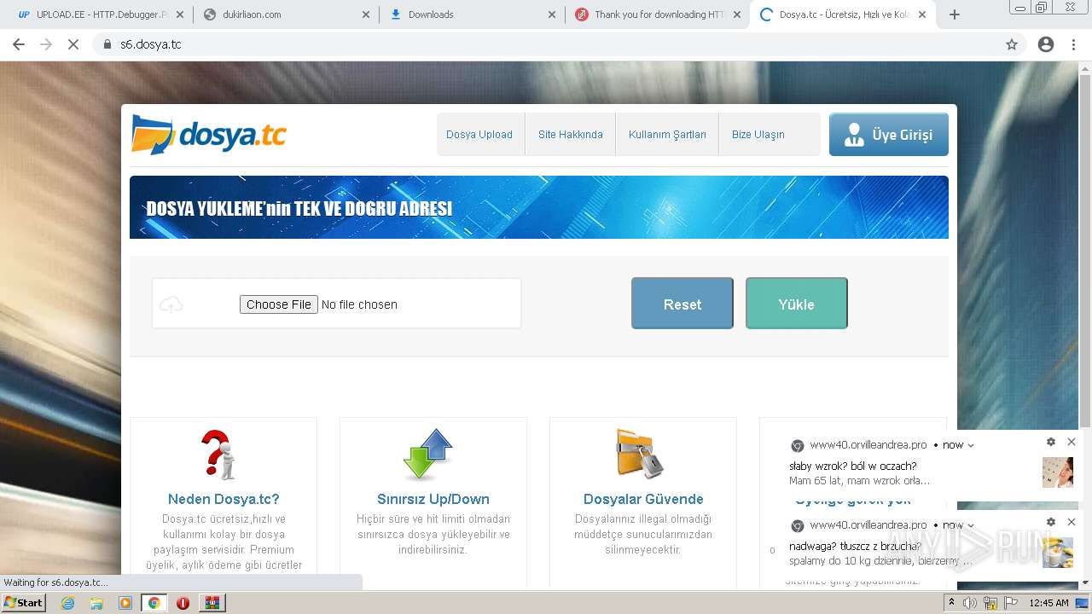
Task: Open Kullanım Şartları page
Action: point(667,135)
